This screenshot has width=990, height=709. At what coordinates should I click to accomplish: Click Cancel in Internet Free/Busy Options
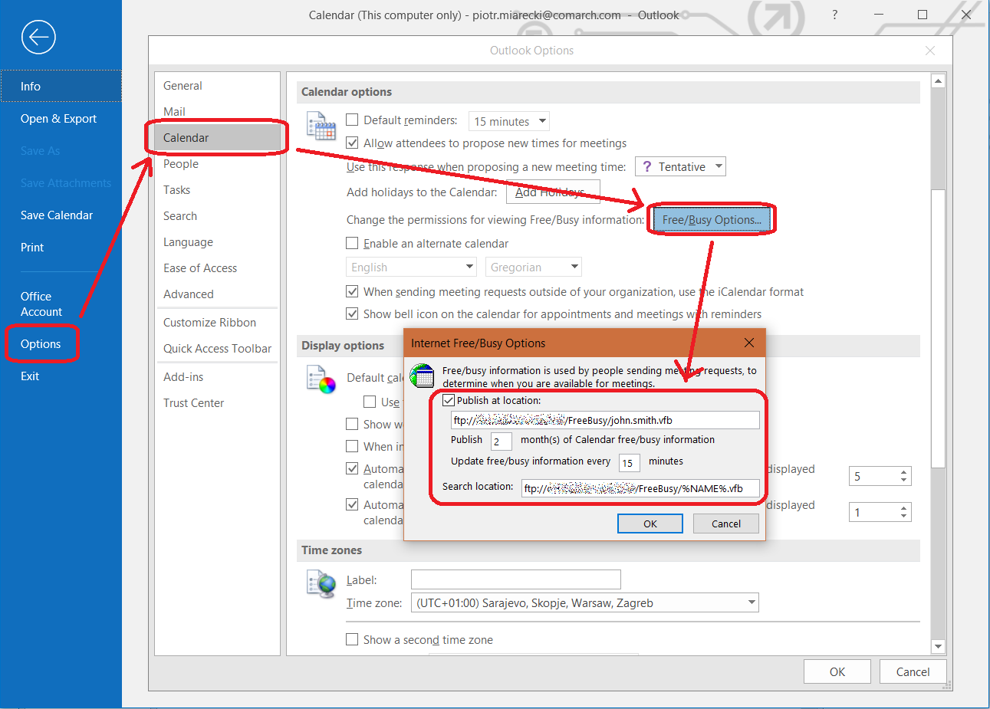coord(726,524)
